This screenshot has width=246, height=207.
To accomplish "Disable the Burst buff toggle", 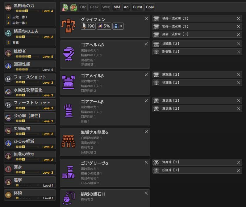I will pyautogui.click(x=138, y=7).
